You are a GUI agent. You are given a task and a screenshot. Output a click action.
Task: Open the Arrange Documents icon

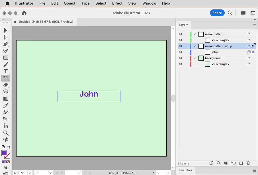click(x=243, y=13)
